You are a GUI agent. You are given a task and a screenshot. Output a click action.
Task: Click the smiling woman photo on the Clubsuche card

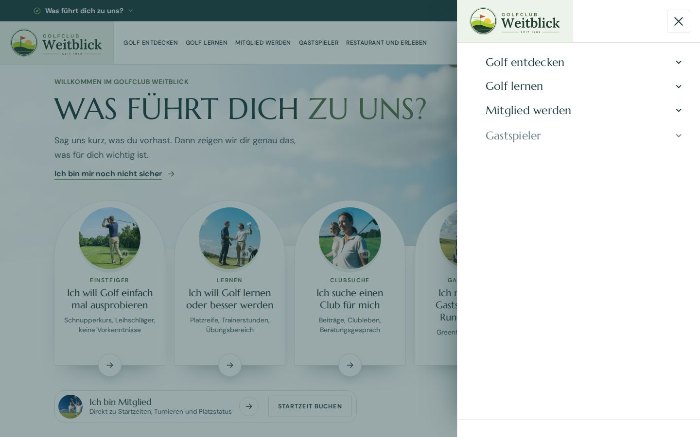tap(350, 238)
